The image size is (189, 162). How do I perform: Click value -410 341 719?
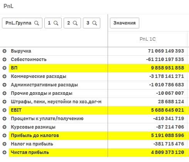(169, 119)
